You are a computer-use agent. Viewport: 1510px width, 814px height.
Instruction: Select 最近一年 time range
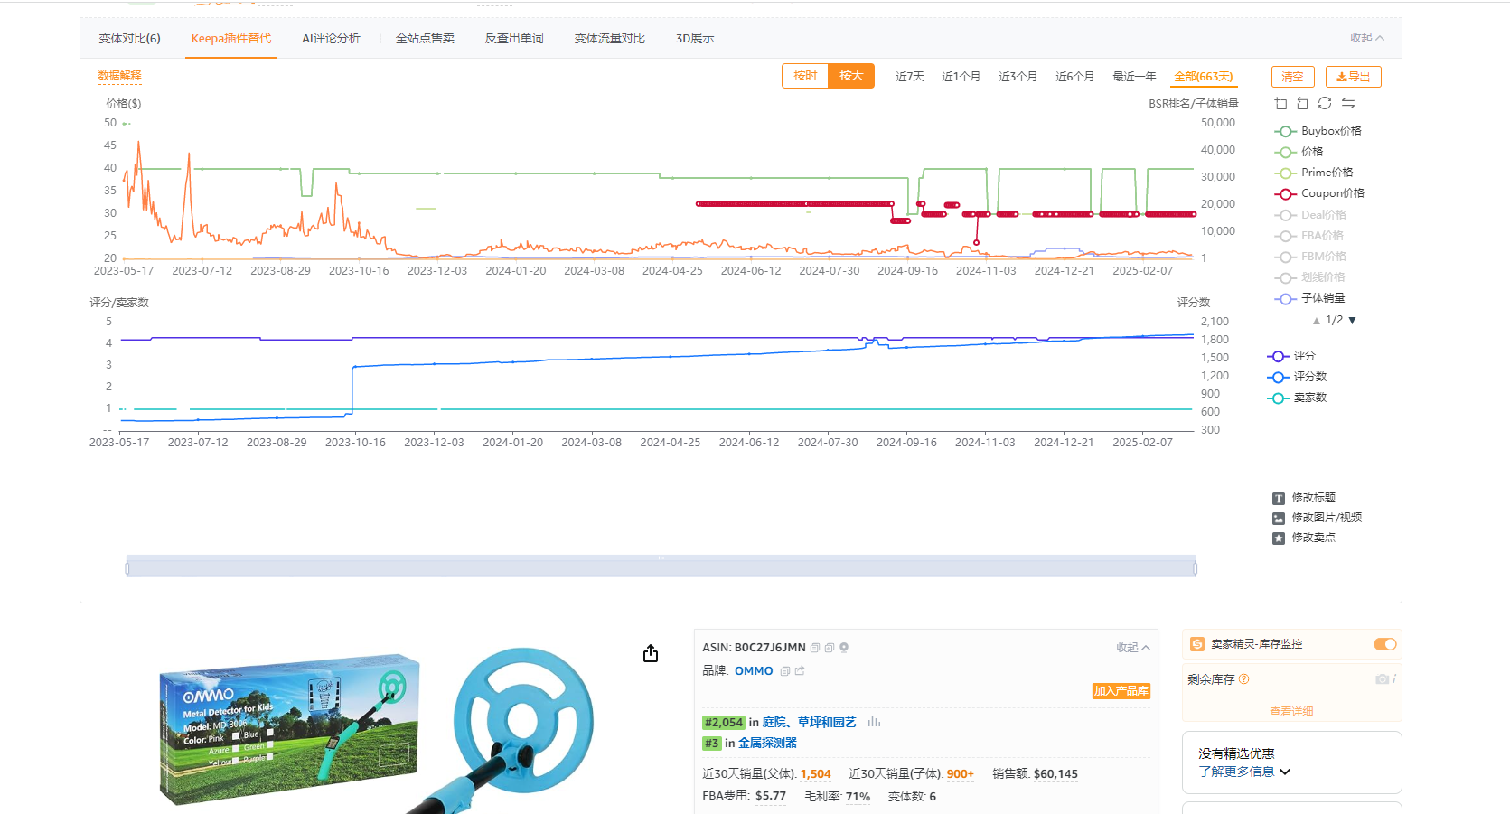pos(1134,77)
